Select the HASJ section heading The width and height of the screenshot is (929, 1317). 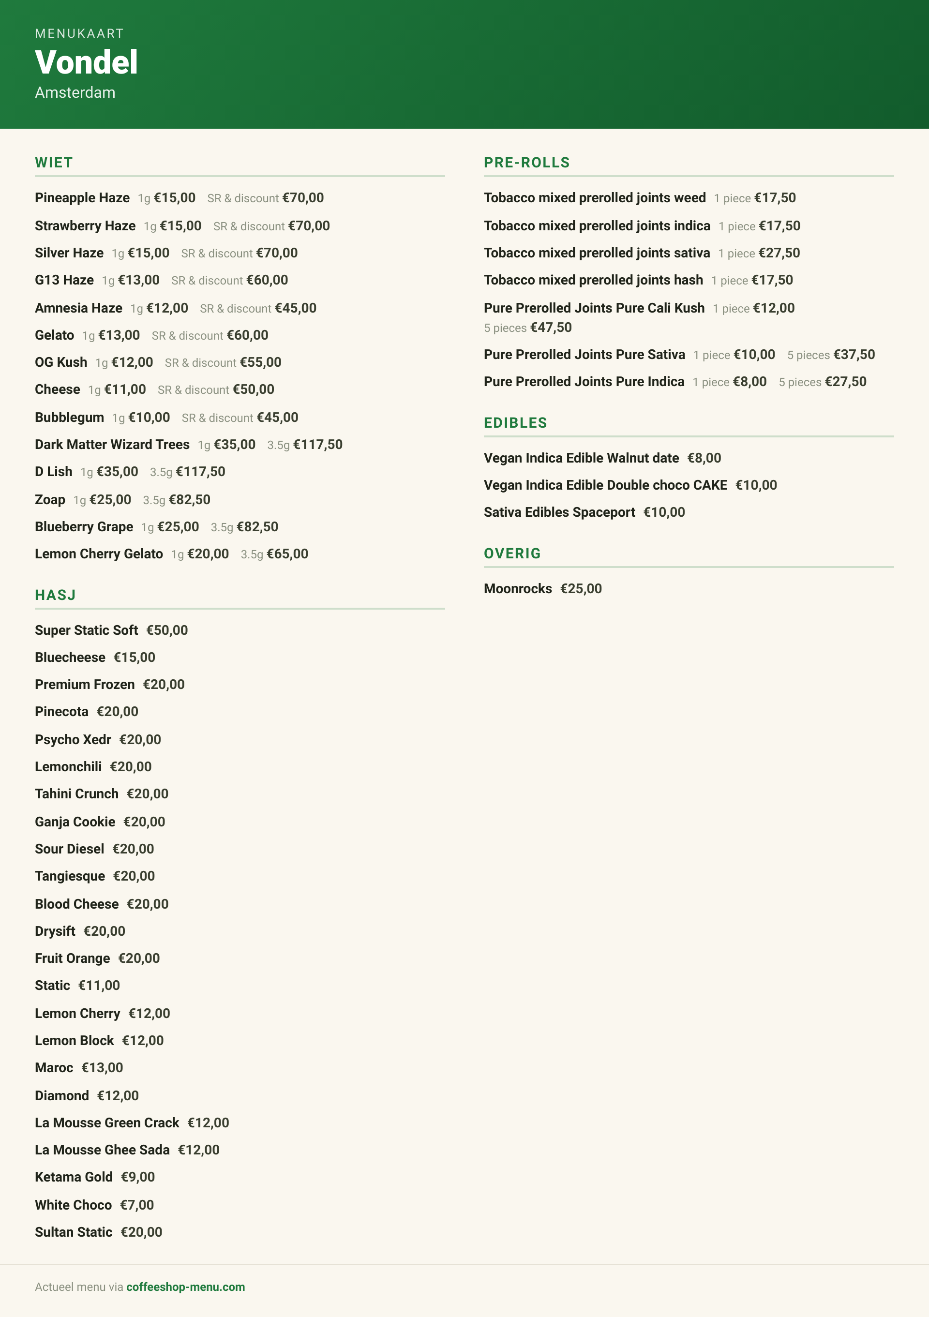pyautogui.click(x=56, y=595)
